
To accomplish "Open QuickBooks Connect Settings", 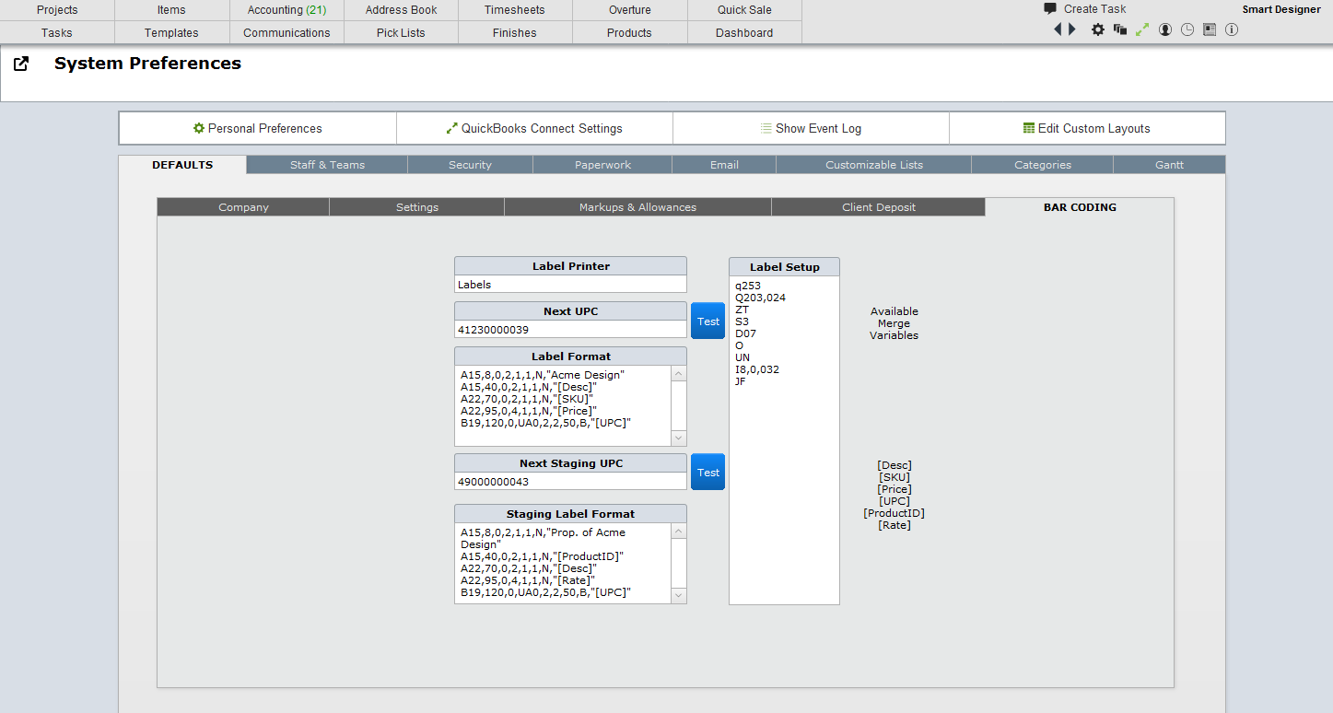I will point(534,128).
